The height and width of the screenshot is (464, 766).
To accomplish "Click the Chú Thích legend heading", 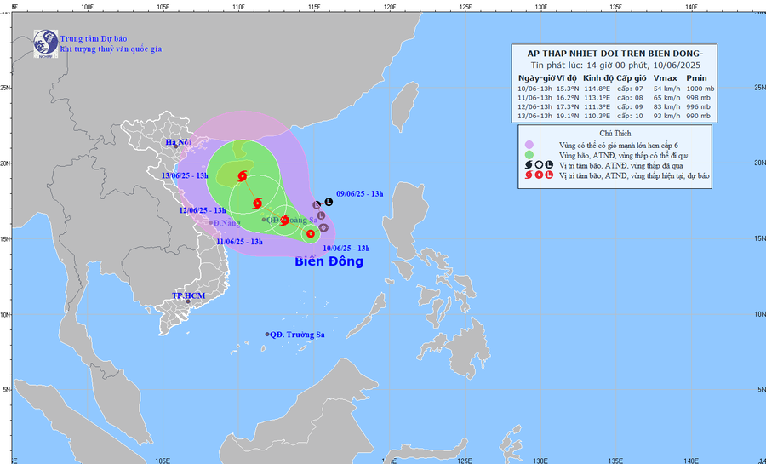I will point(619,134).
